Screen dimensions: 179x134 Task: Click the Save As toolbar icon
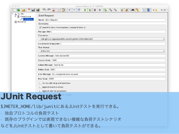[x=38, y=10]
